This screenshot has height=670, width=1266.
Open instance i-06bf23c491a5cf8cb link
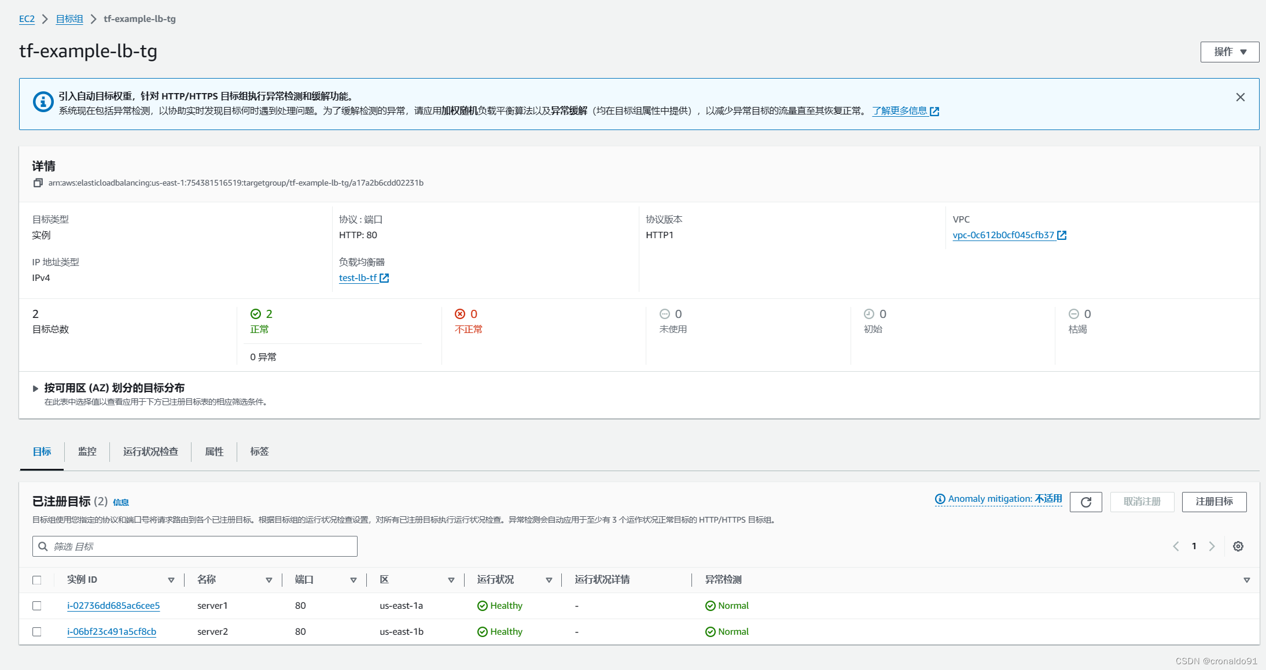coord(112,632)
